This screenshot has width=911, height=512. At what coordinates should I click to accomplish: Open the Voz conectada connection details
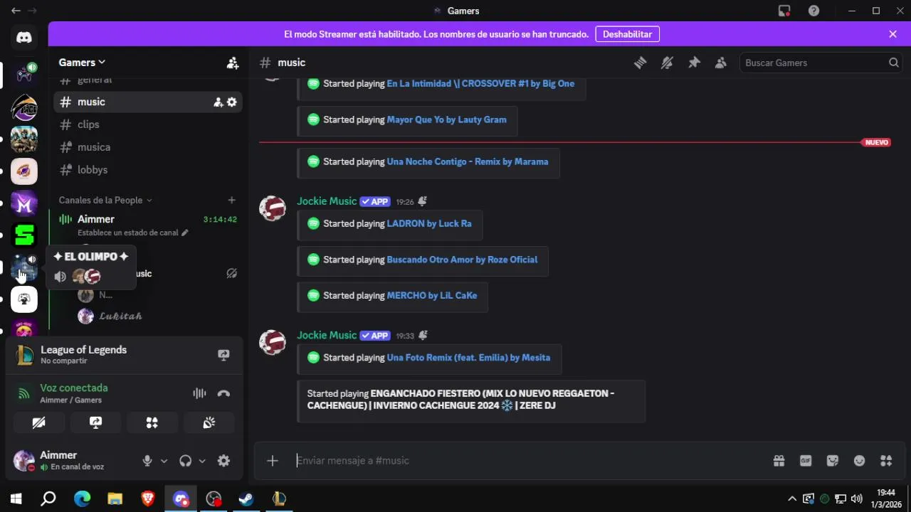[74, 388]
